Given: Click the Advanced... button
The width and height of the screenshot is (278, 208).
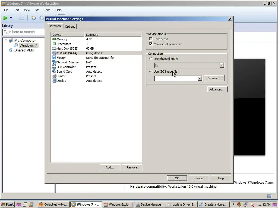Looking at the screenshot, I should (217, 89).
